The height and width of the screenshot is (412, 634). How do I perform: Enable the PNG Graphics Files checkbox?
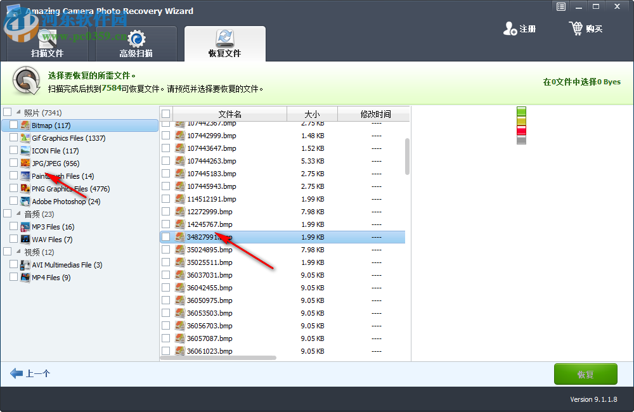(14, 188)
